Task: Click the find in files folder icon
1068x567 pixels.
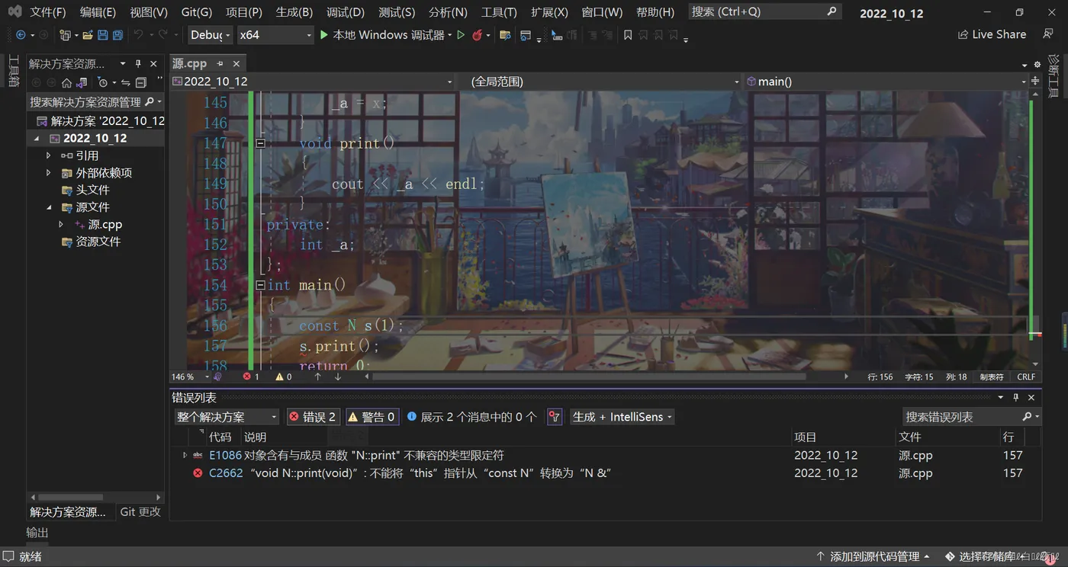Action: [504, 35]
